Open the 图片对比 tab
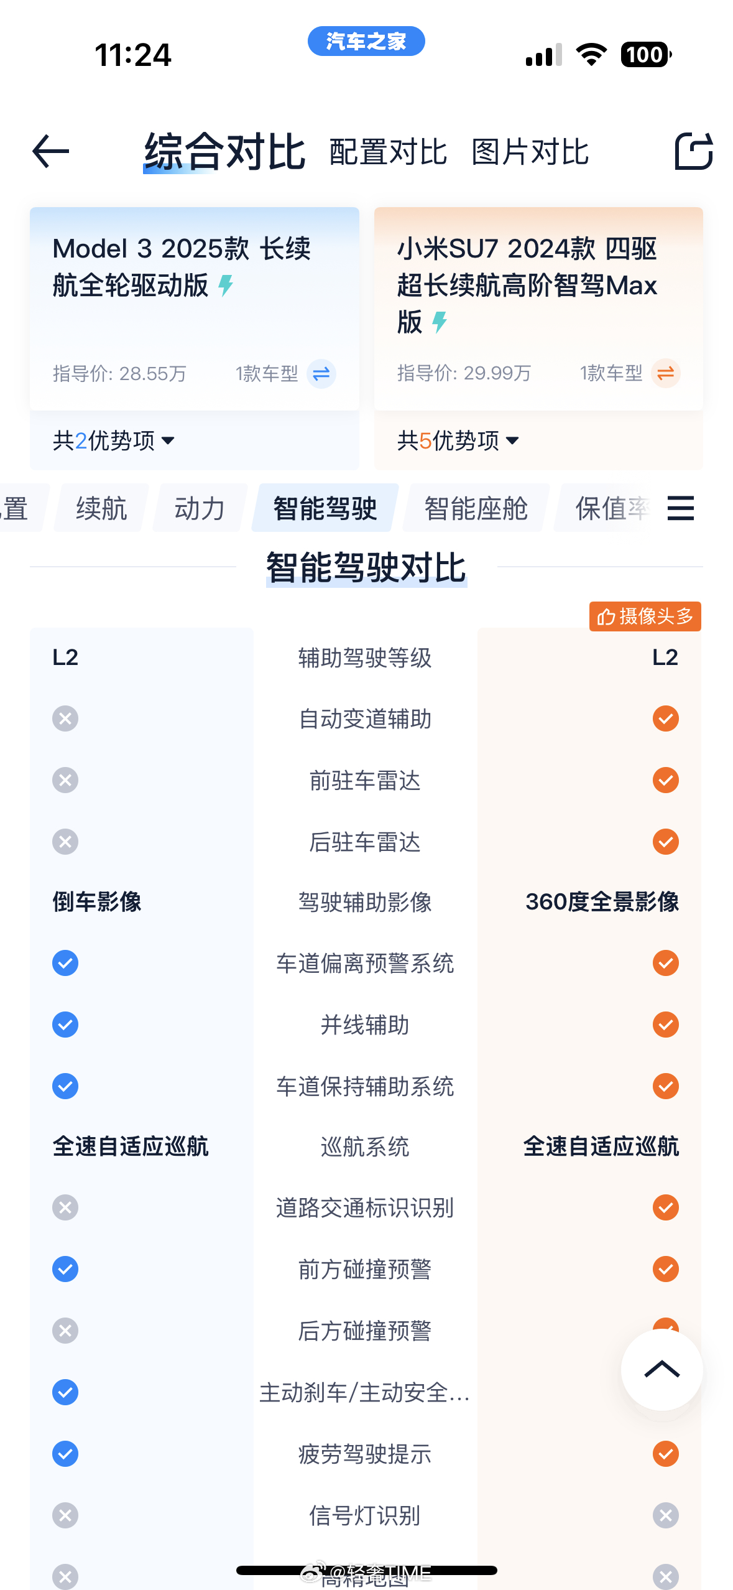 (530, 152)
